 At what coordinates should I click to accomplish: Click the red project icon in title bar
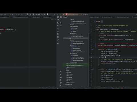(67, 14)
